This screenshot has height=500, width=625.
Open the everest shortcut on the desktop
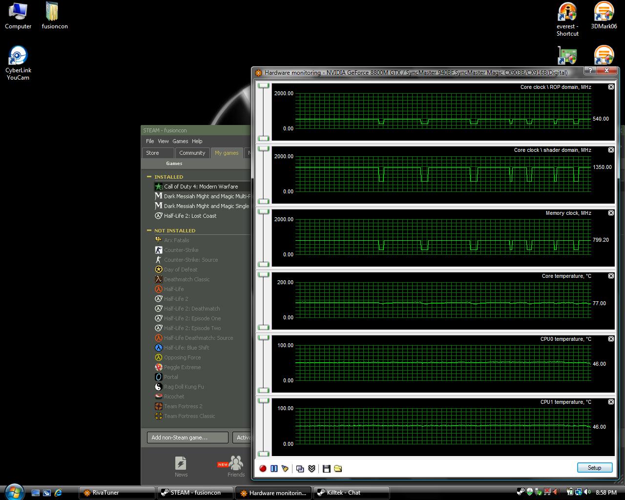coord(567,20)
